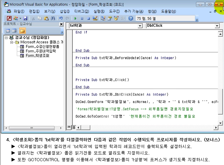Viewport: 224px width, 165px height.
Task: Click the Toolbox icon
Action: coord(123,18)
